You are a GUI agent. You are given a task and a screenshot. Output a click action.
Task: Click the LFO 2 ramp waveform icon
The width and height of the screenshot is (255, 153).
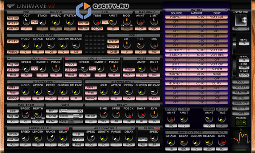(x=92, y=68)
